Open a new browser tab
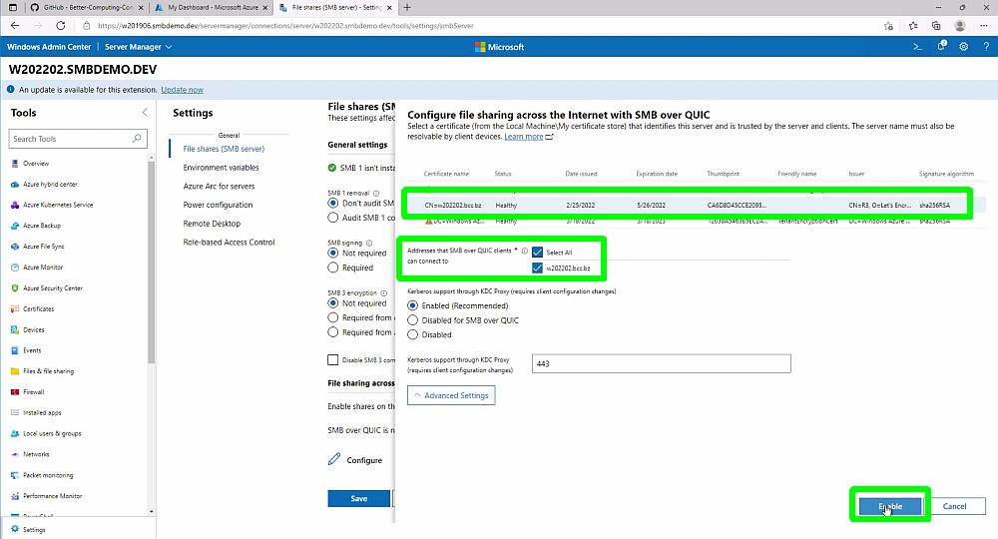This screenshot has width=998, height=539. click(407, 8)
